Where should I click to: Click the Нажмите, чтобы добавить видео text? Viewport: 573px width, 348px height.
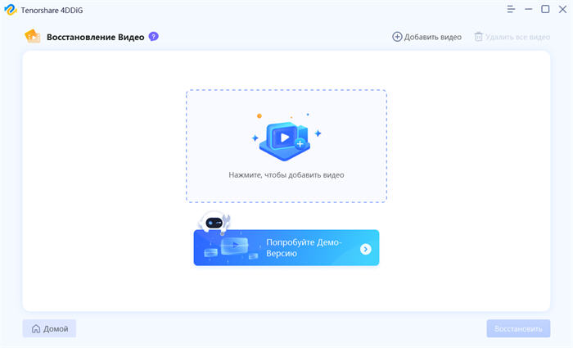[286, 174]
